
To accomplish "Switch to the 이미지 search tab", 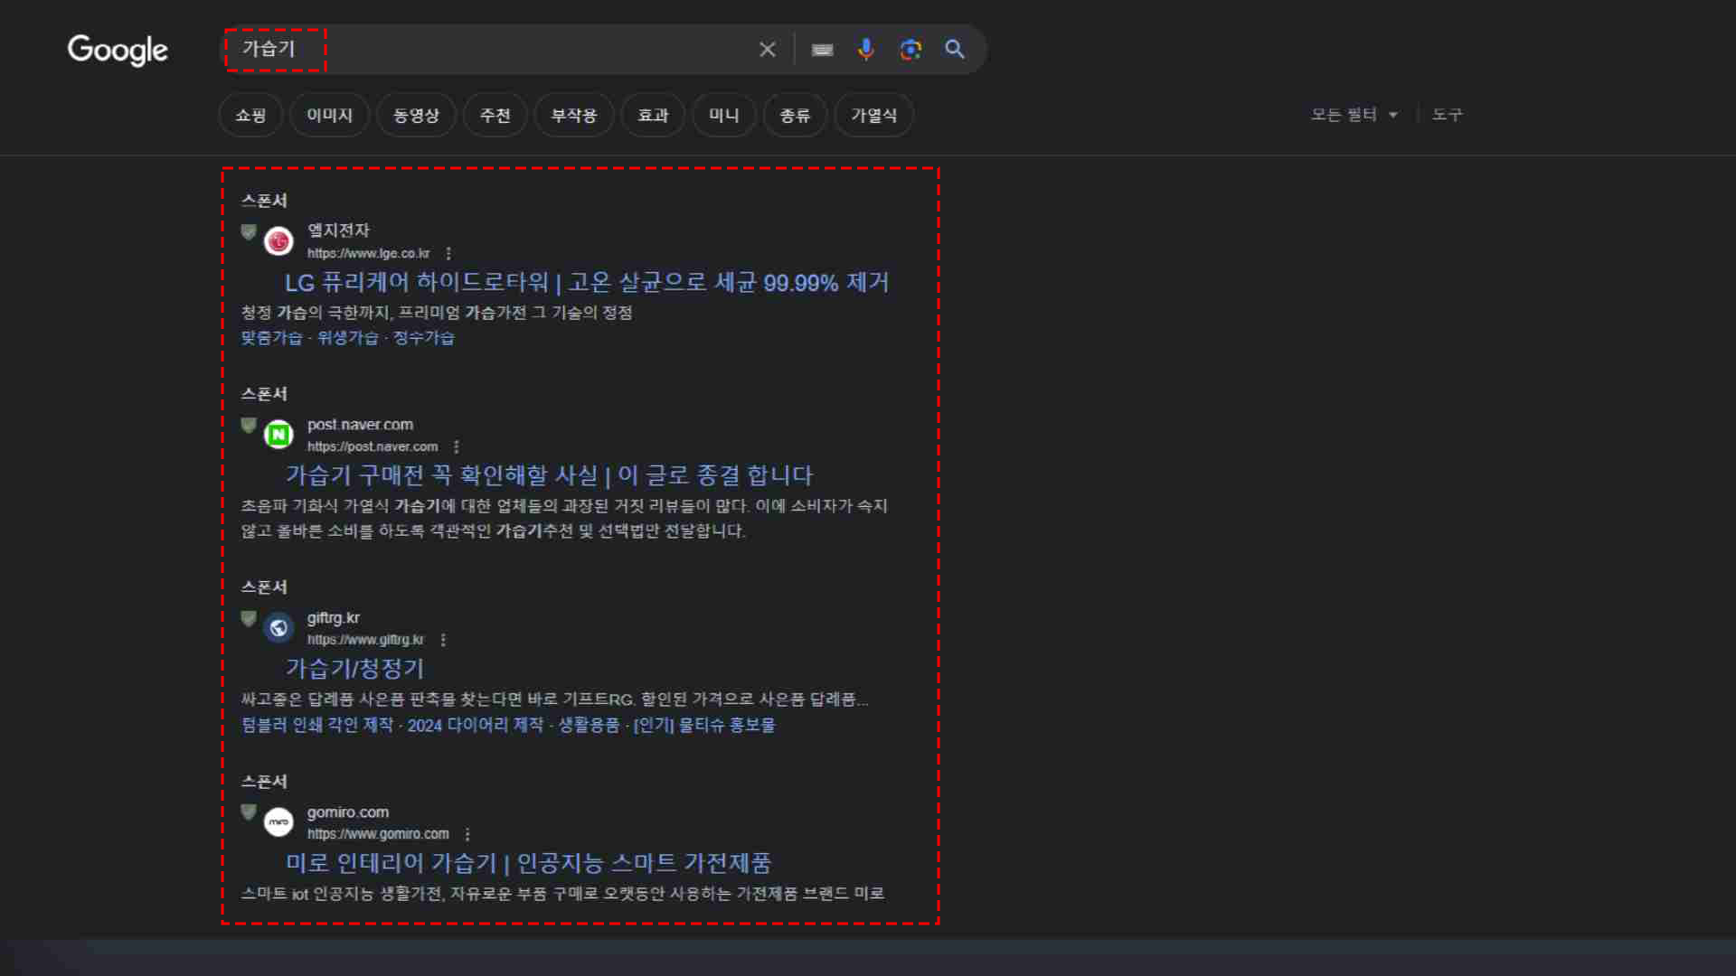I will [x=329, y=115].
